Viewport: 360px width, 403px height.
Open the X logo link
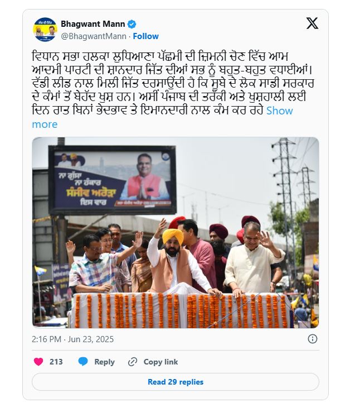312,23
